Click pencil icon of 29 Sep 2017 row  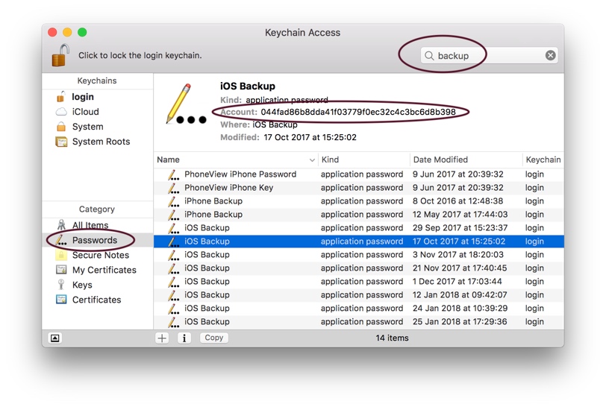click(173, 228)
